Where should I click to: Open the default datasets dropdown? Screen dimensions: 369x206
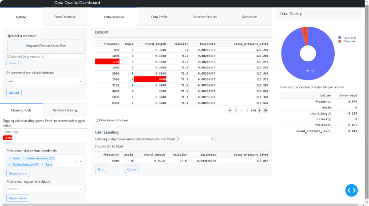[81, 81]
